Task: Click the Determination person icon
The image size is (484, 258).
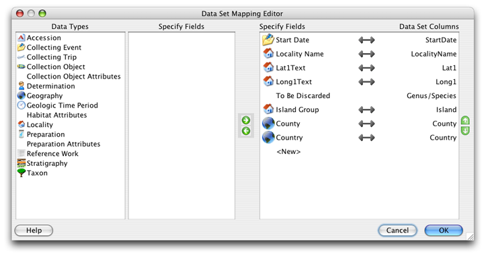Action: (x=21, y=86)
